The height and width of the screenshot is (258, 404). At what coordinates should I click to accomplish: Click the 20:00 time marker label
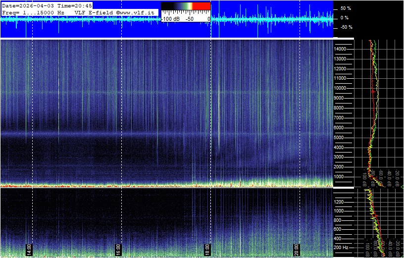point(296,250)
